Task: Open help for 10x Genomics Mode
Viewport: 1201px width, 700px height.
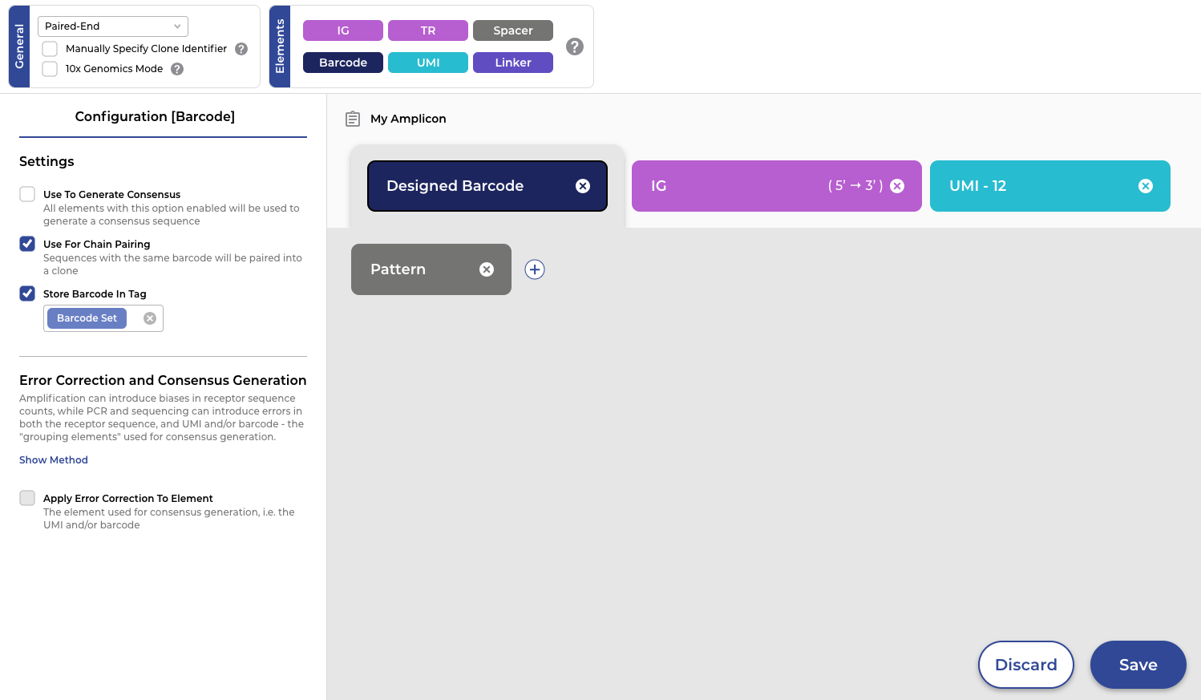Action: pos(177,69)
